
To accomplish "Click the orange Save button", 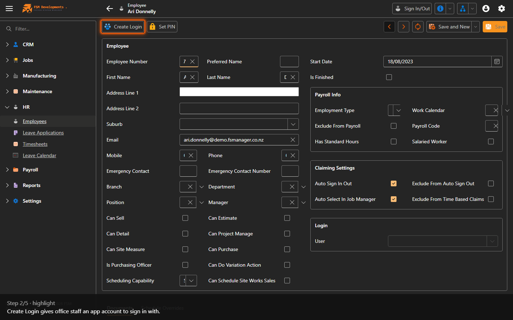I will tap(495, 27).
